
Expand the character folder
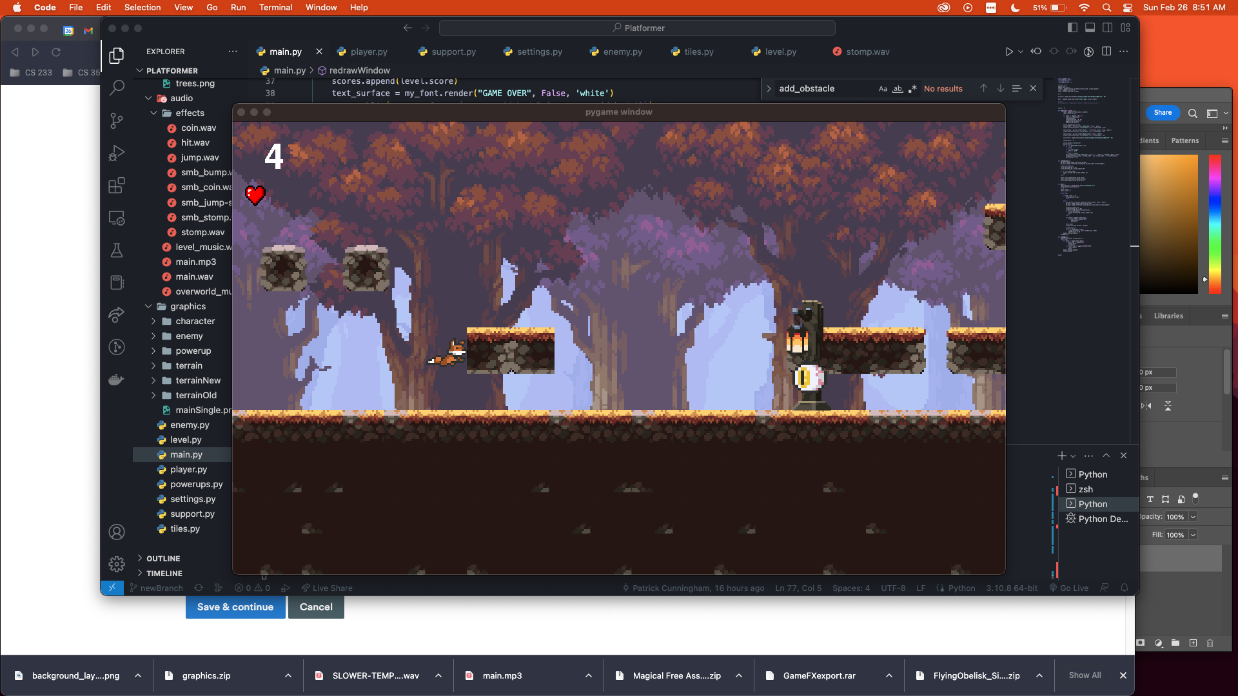195,321
